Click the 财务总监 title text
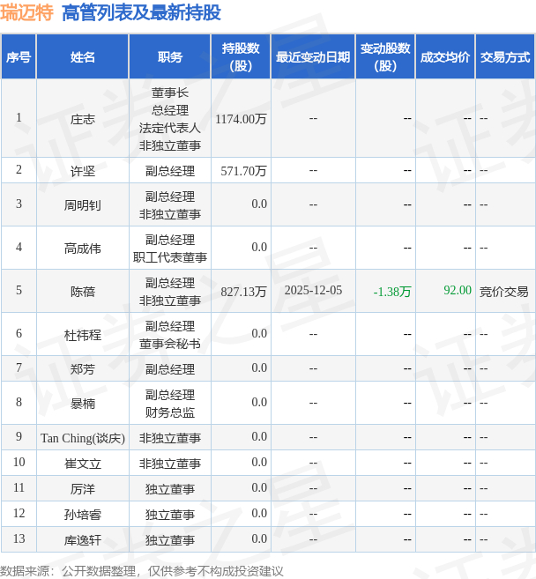The width and height of the screenshot is (536, 579). 170,412
